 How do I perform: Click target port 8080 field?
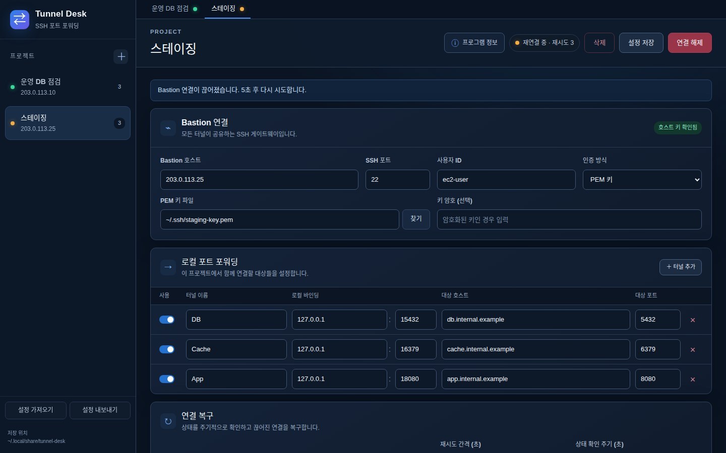pos(657,379)
